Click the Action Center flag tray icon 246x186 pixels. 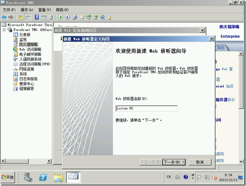point(200,177)
